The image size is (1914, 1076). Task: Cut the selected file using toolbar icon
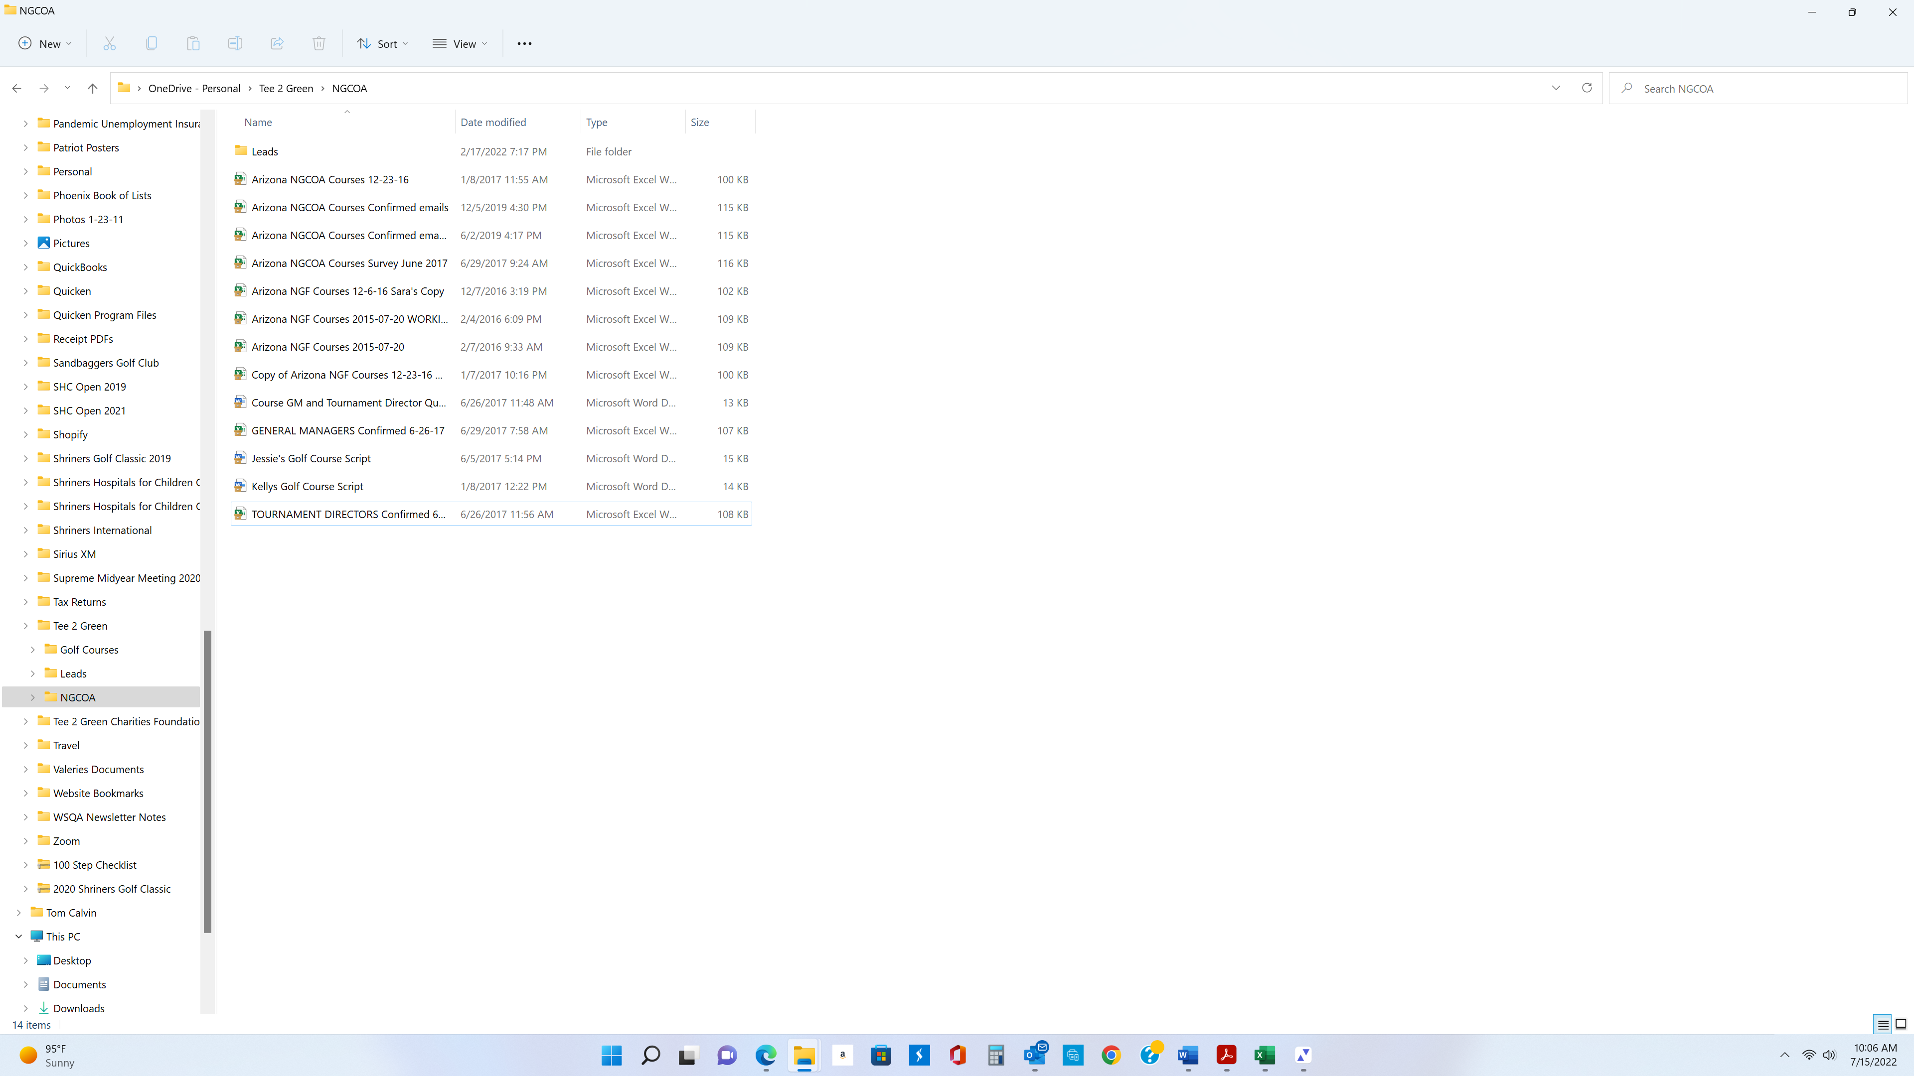point(109,43)
